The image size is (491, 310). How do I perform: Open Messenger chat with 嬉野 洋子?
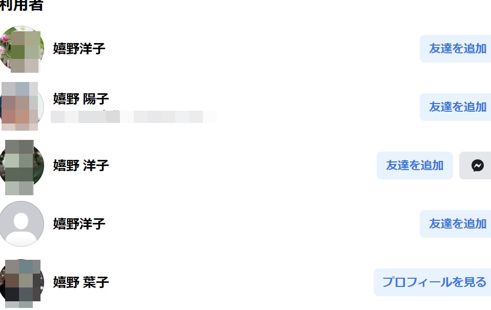pos(476,166)
